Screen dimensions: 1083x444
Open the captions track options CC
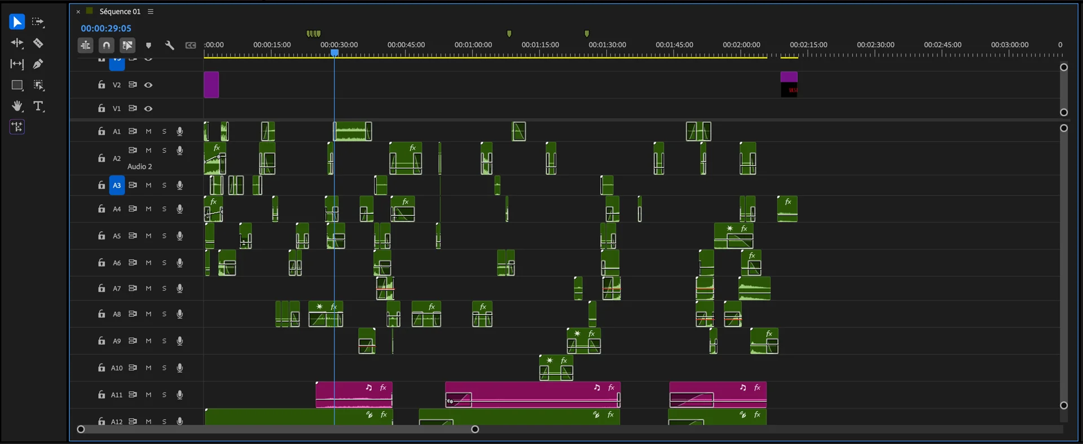coord(191,45)
